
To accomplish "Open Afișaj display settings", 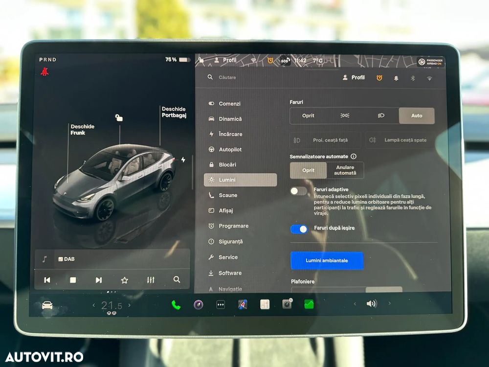I will (221, 210).
